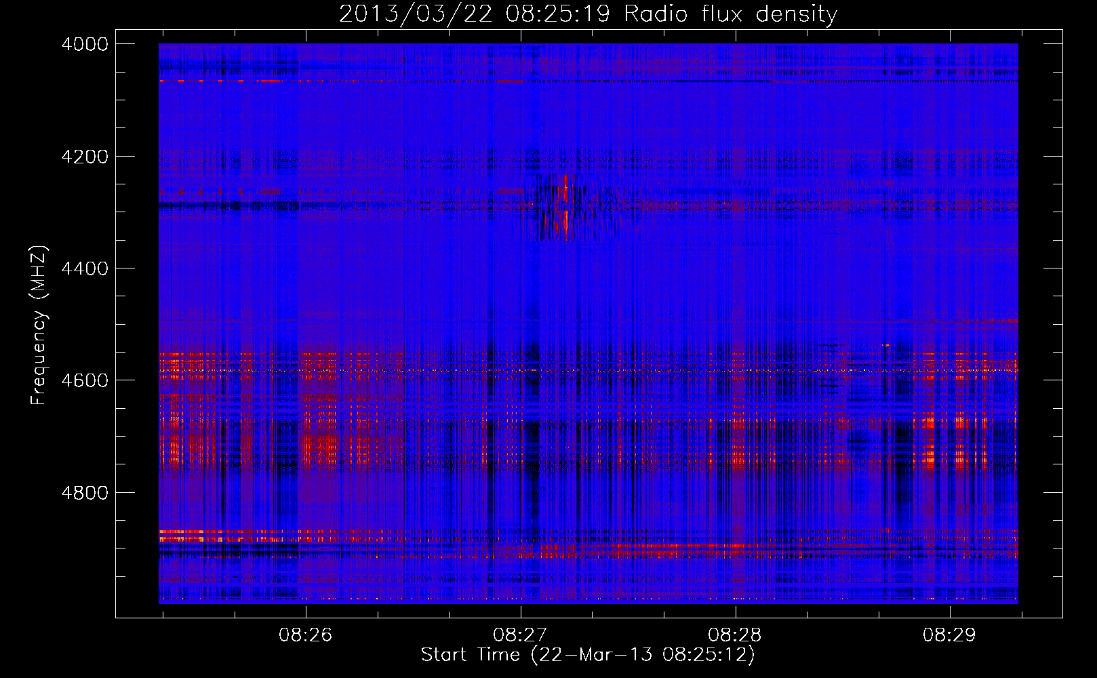
Task: Click the 'Start Time (22-Mar-13 08:25:12)' axis title
Action: (x=588, y=655)
